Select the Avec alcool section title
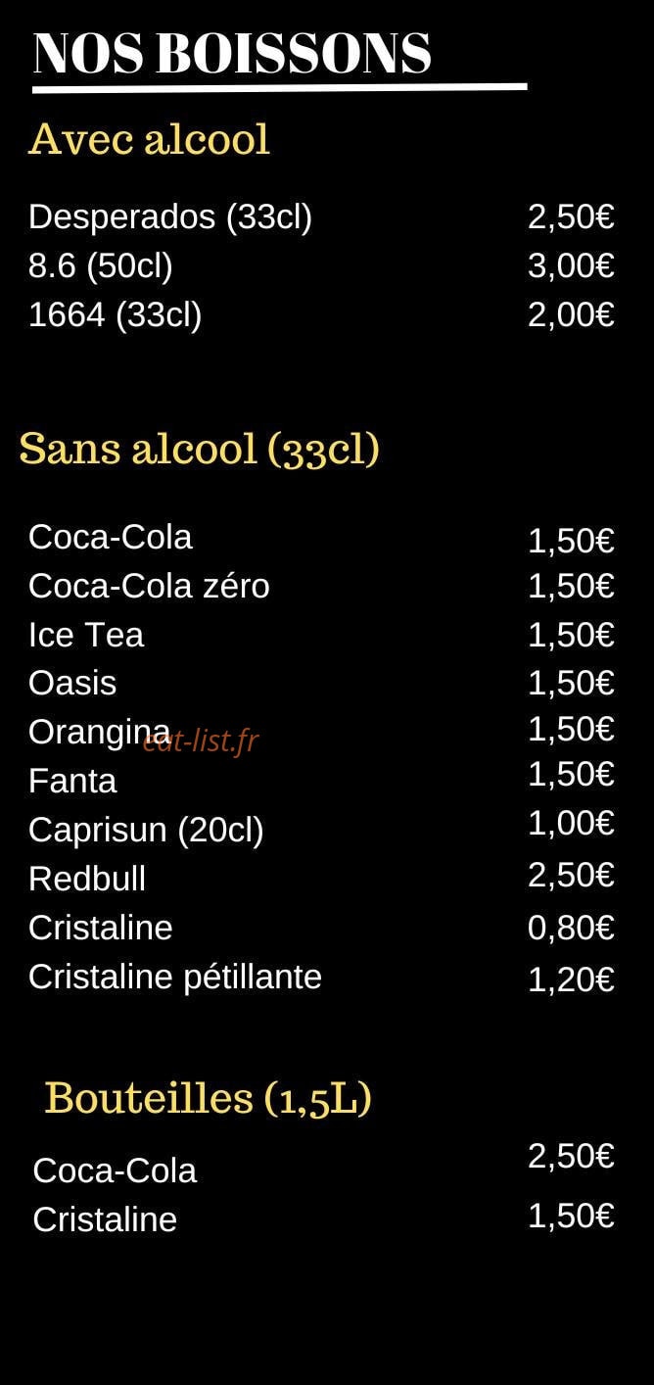The height and width of the screenshot is (1385, 654). point(149,139)
